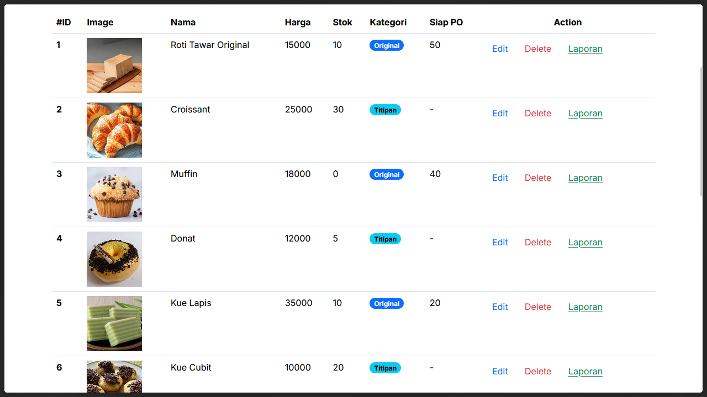707x397 pixels.
Task: Click the Stok column header
Action: tap(342, 22)
